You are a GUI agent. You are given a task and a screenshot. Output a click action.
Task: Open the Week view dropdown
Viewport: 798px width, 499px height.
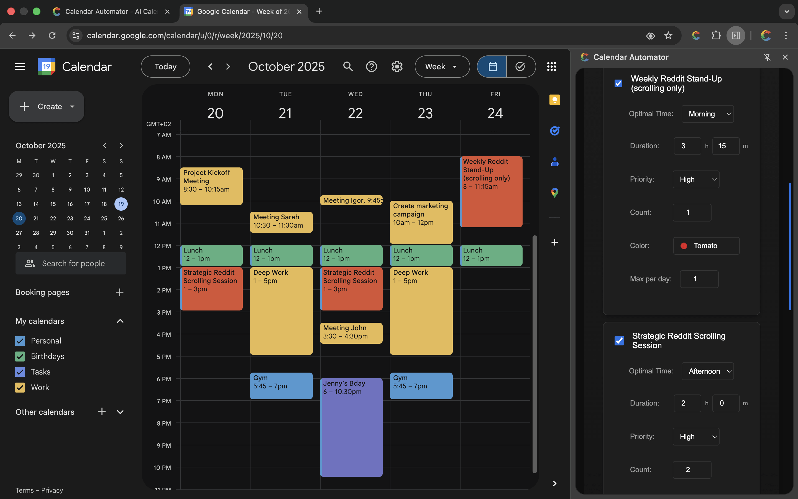[442, 67]
